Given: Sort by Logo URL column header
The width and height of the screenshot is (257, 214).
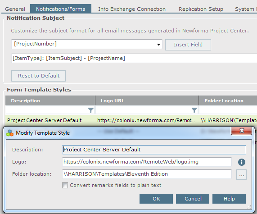Looking at the screenshot, I should coord(147,100).
